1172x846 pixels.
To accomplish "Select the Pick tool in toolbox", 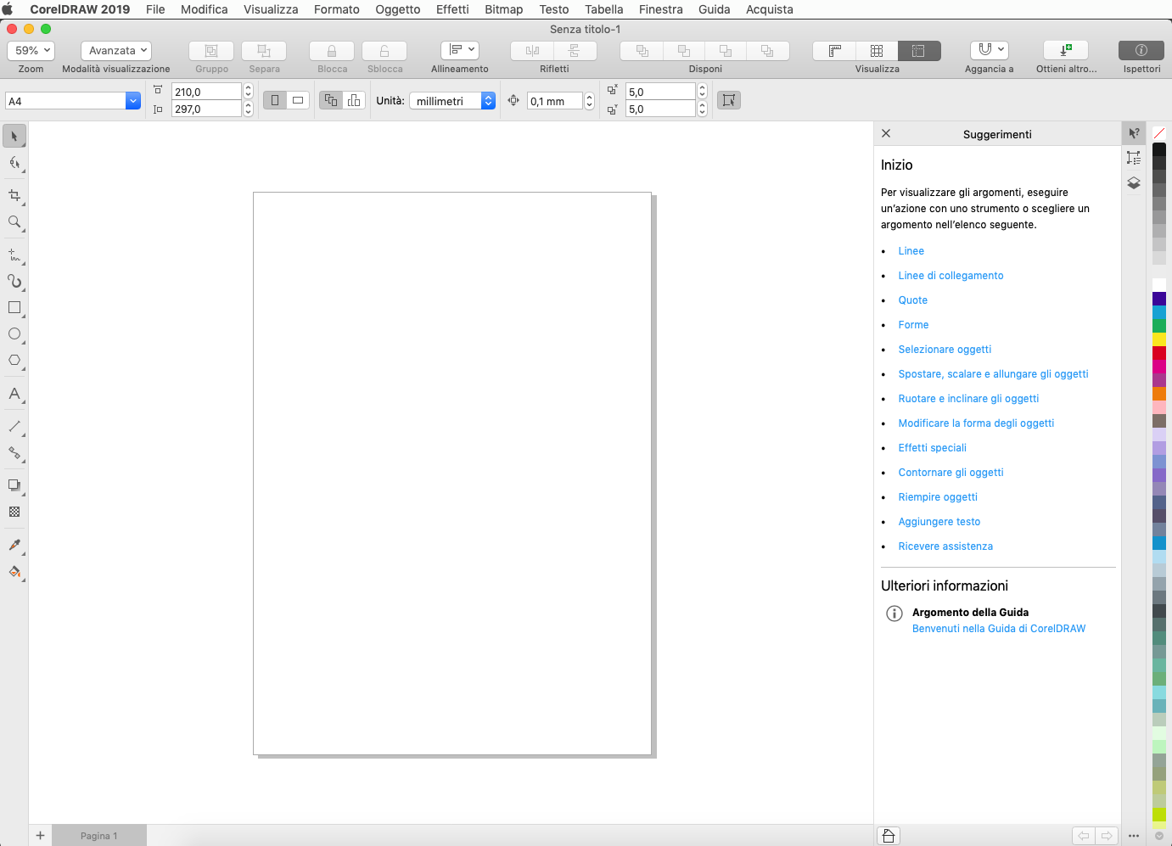I will (14, 136).
